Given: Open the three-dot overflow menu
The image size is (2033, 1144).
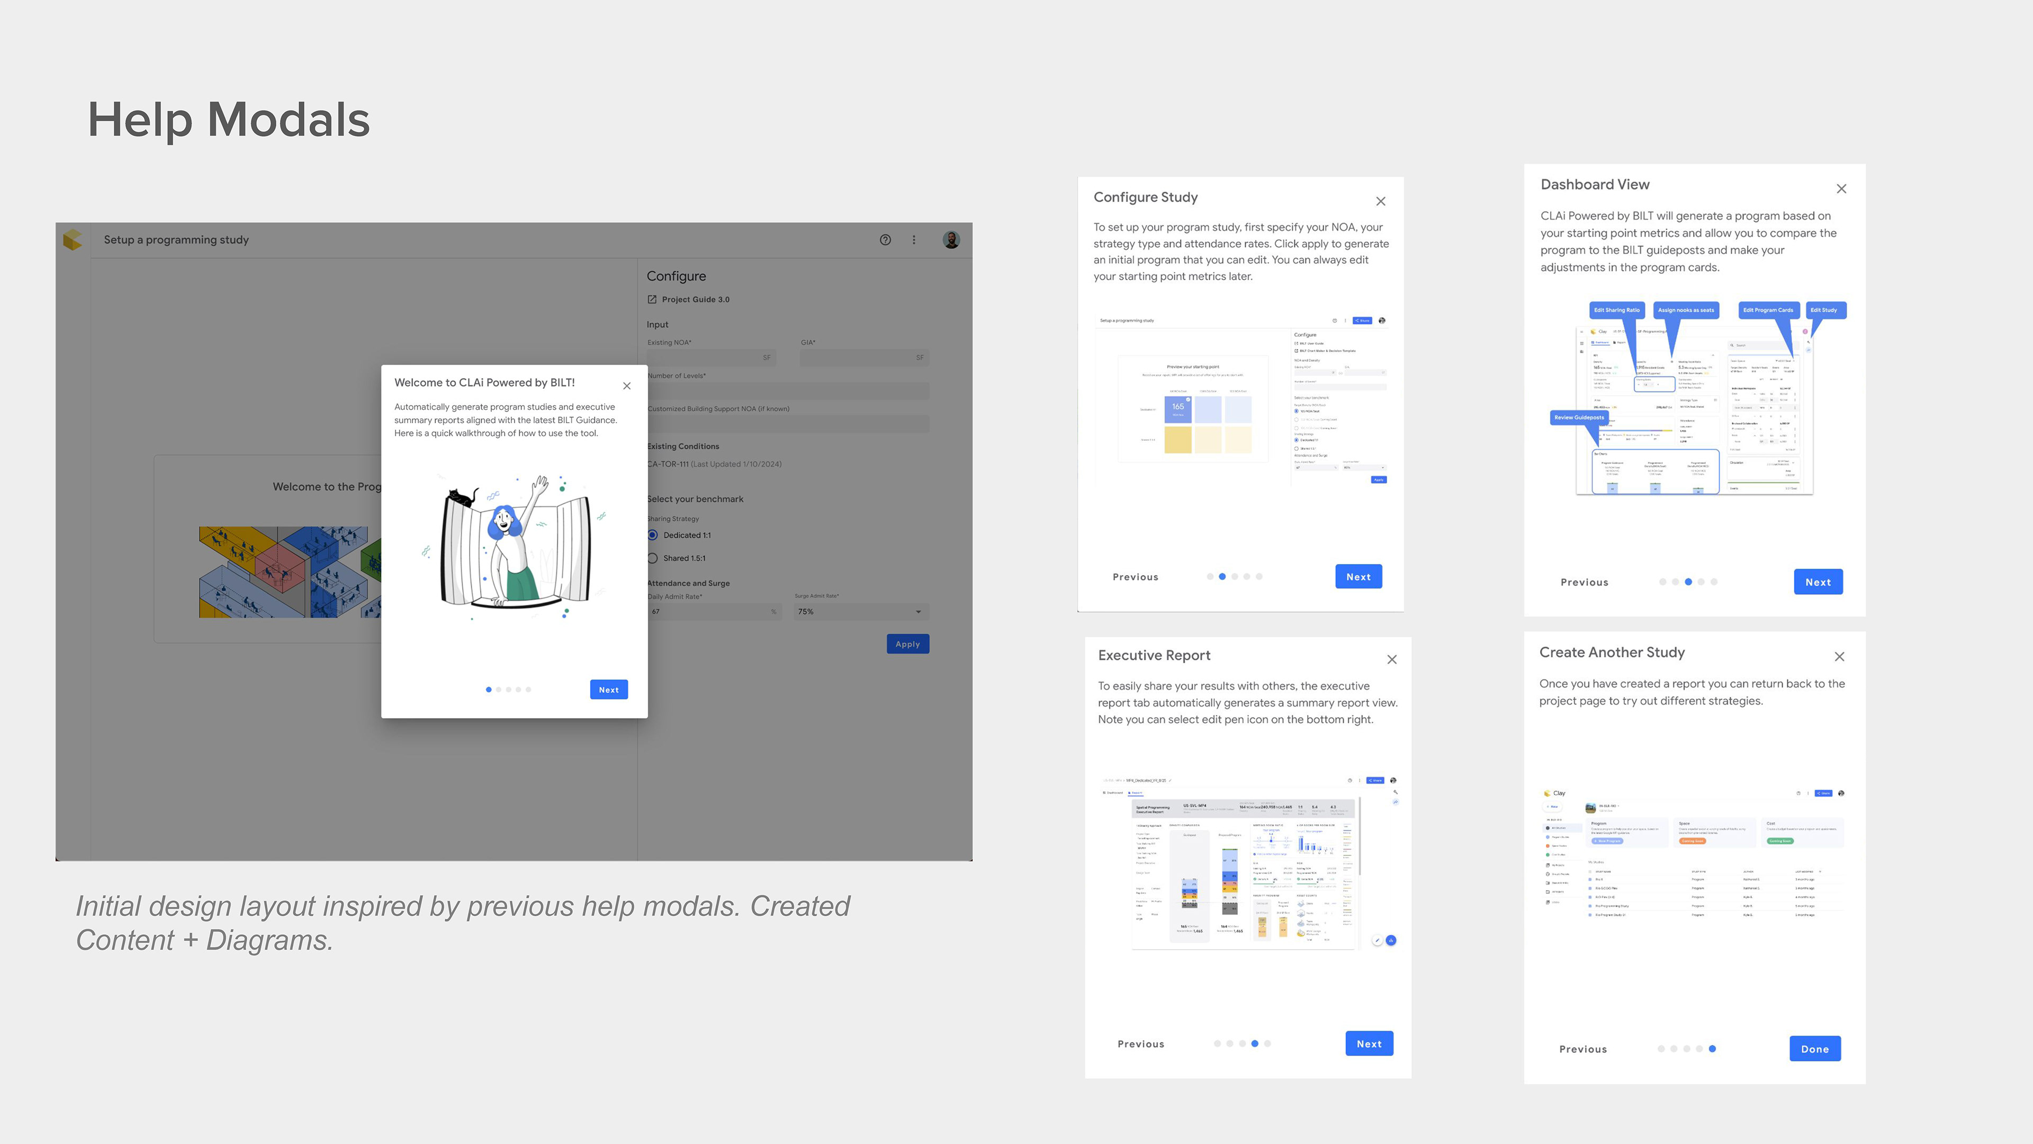Looking at the screenshot, I should pos(914,240).
